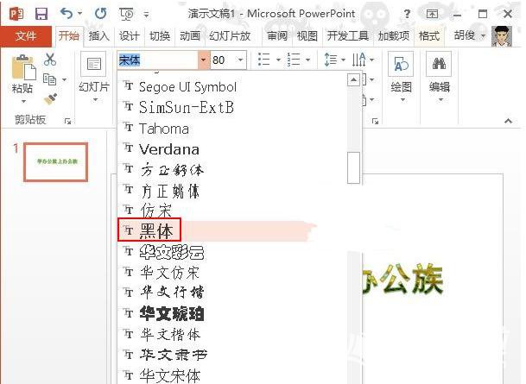
Task: Click the Redo/Repeat icon
Action: coord(100,14)
